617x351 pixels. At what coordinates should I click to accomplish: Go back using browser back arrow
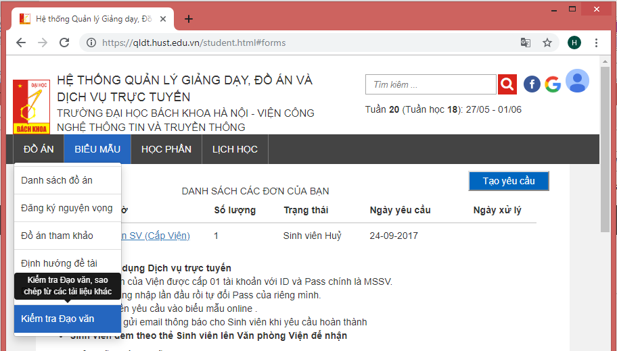click(x=21, y=43)
